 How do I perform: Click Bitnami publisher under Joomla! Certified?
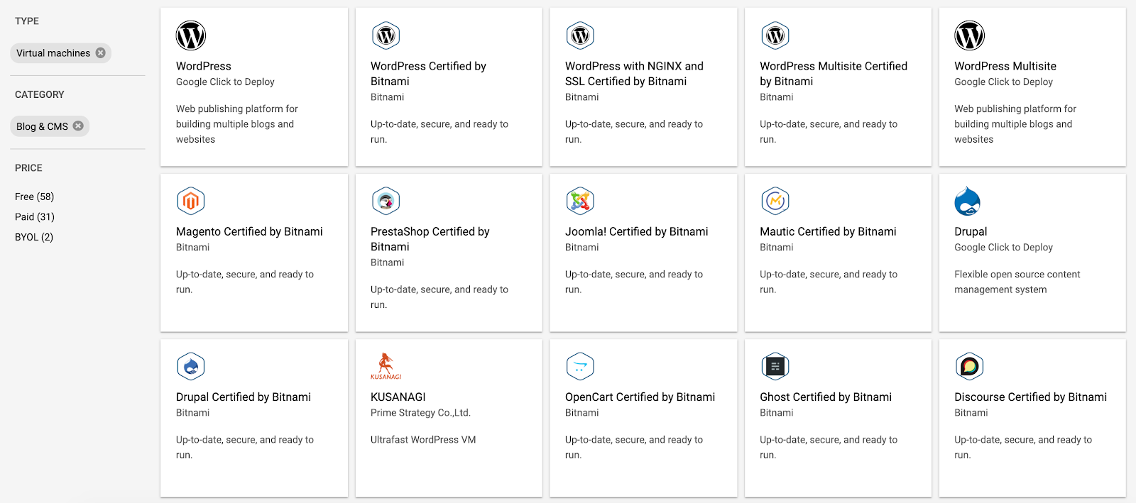click(x=581, y=248)
